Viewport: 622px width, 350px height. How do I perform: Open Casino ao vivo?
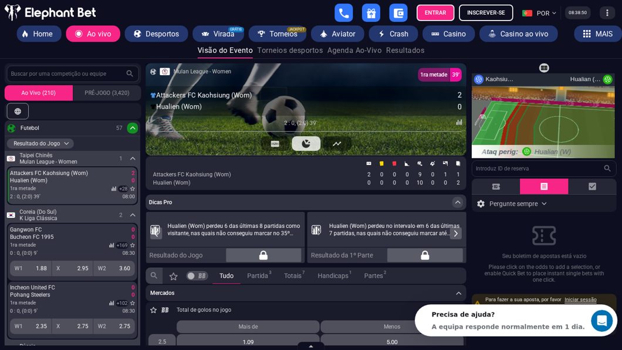tap(519, 33)
